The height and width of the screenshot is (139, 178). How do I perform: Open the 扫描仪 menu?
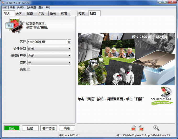coord(20,8)
